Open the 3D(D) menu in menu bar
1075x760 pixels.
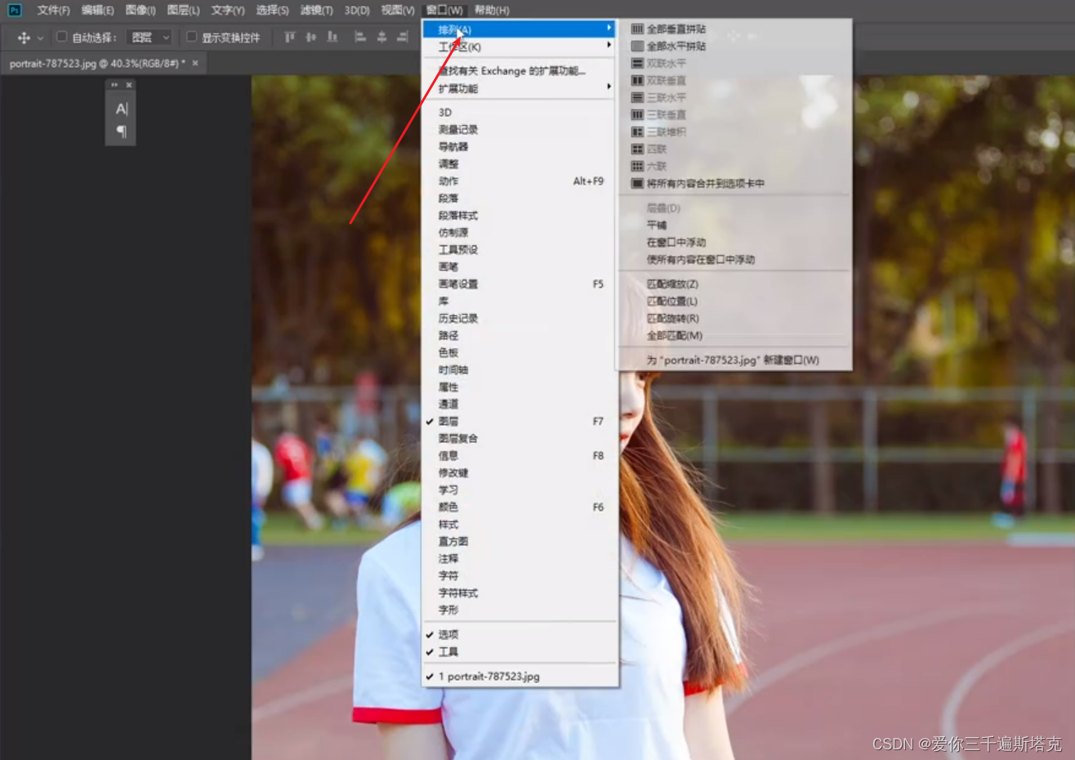click(357, 10)
